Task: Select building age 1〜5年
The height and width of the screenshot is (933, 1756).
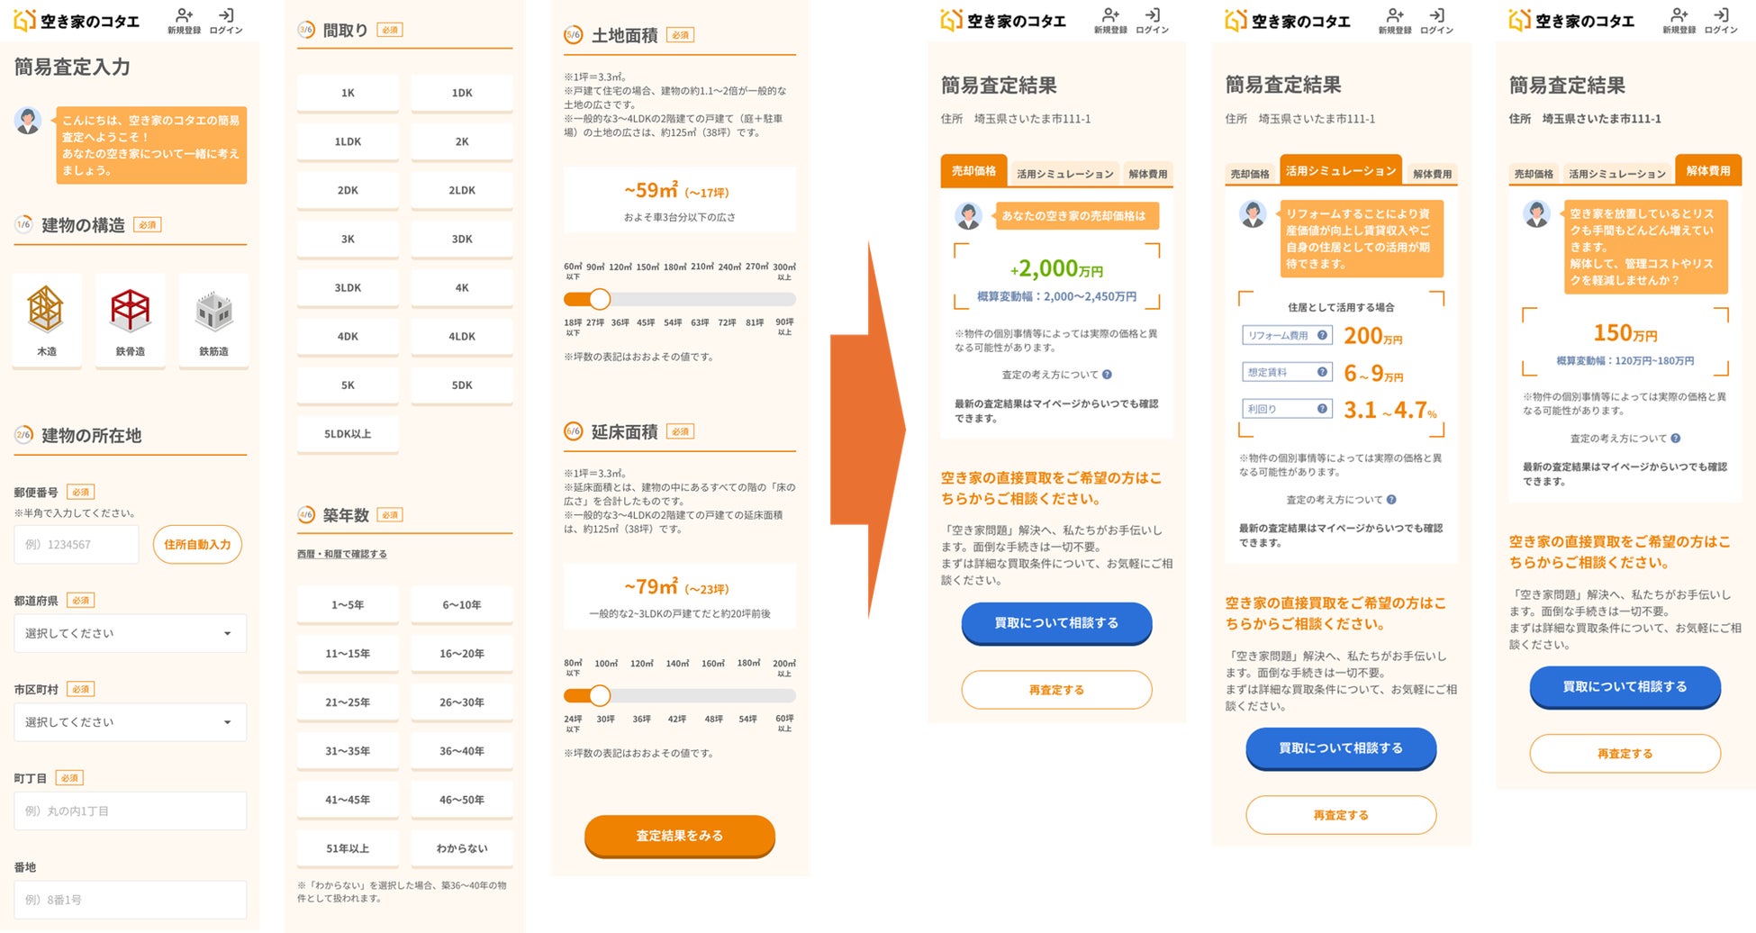Action: coord(348,604)
